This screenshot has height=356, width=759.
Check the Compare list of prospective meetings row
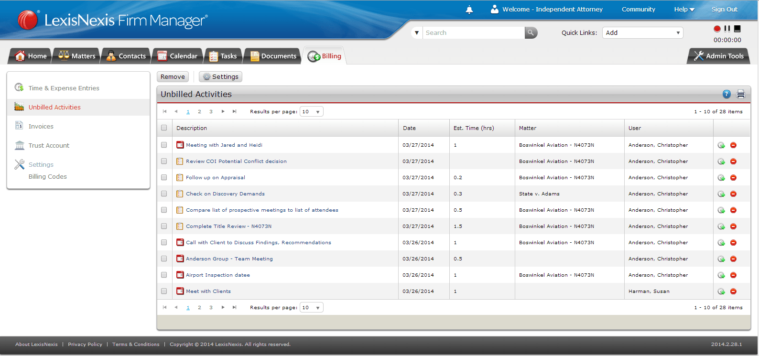(164, 210)
